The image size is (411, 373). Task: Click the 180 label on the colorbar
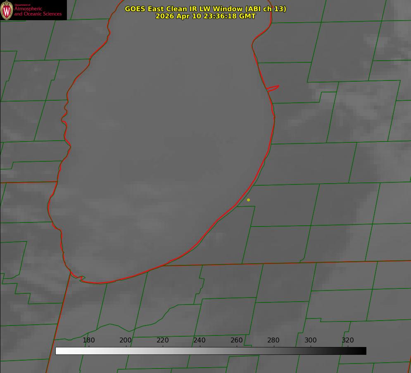[x=88, y=340]
